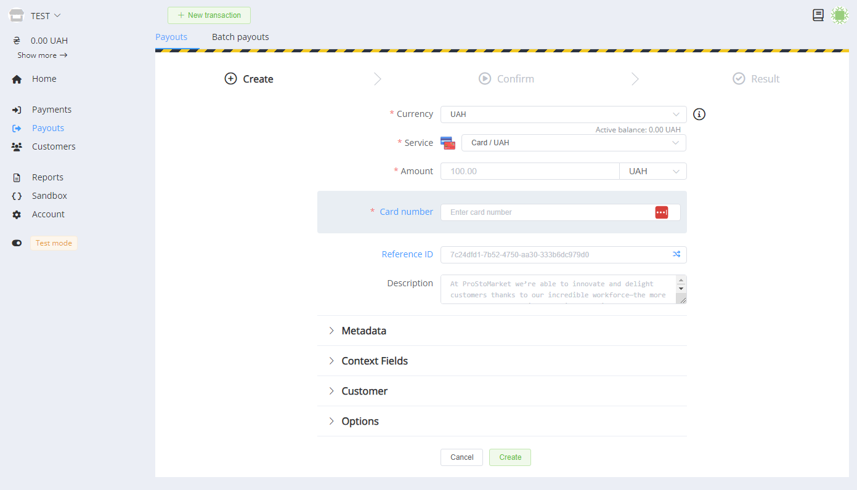Switch to the Batch payouts tab

click(240, 37)
